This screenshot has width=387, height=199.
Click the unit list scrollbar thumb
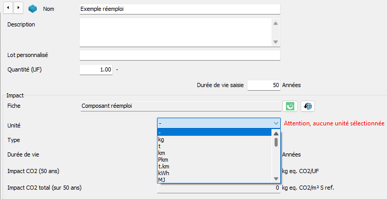point(276,142)
